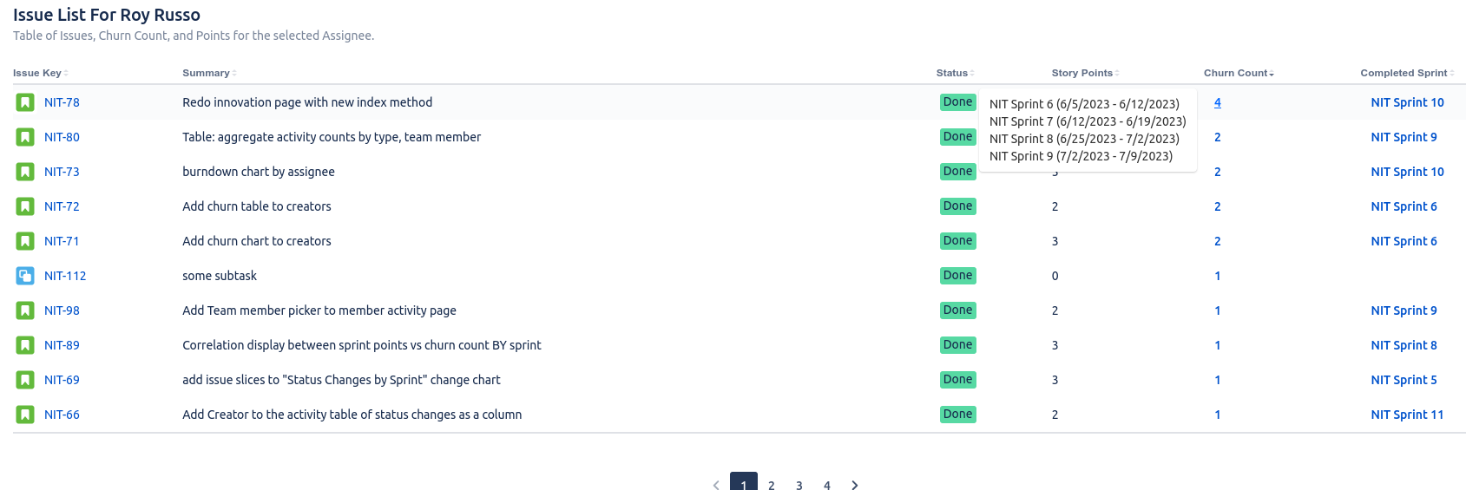The width and height of the screenshot is (1466, 490).
Task: Click the story icon next to NIT-66
Action: pos(25,415)
